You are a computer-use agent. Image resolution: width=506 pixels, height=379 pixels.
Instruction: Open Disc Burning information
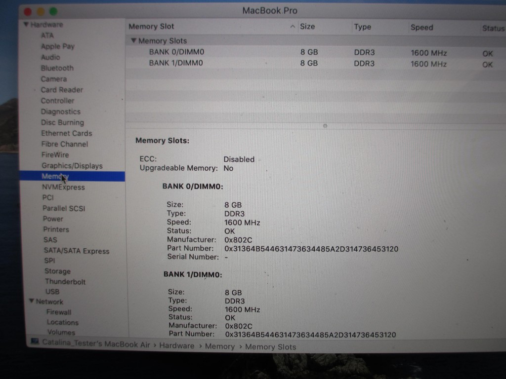point(62,122)
